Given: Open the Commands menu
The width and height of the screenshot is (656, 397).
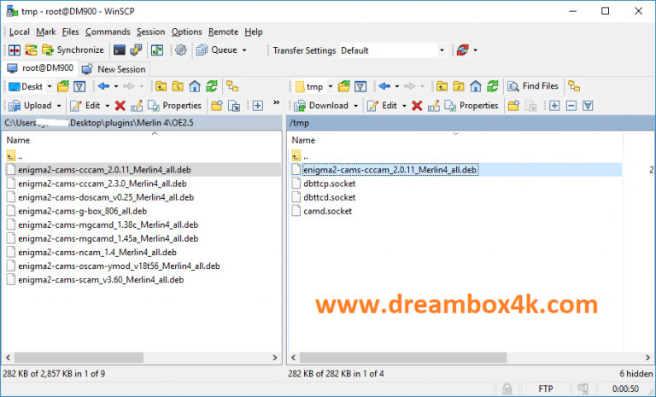Looking at the screenshot, I should (108, 32).
